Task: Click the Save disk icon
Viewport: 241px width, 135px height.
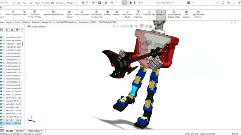Action: (x=99, y=3)
